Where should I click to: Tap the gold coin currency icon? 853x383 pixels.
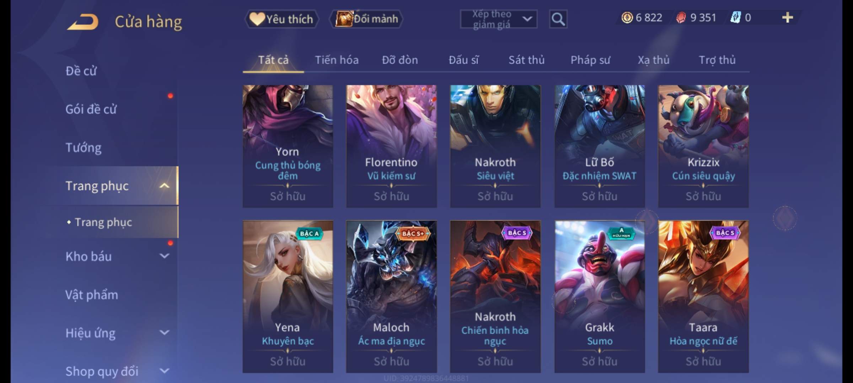click(x=627, y=17)
